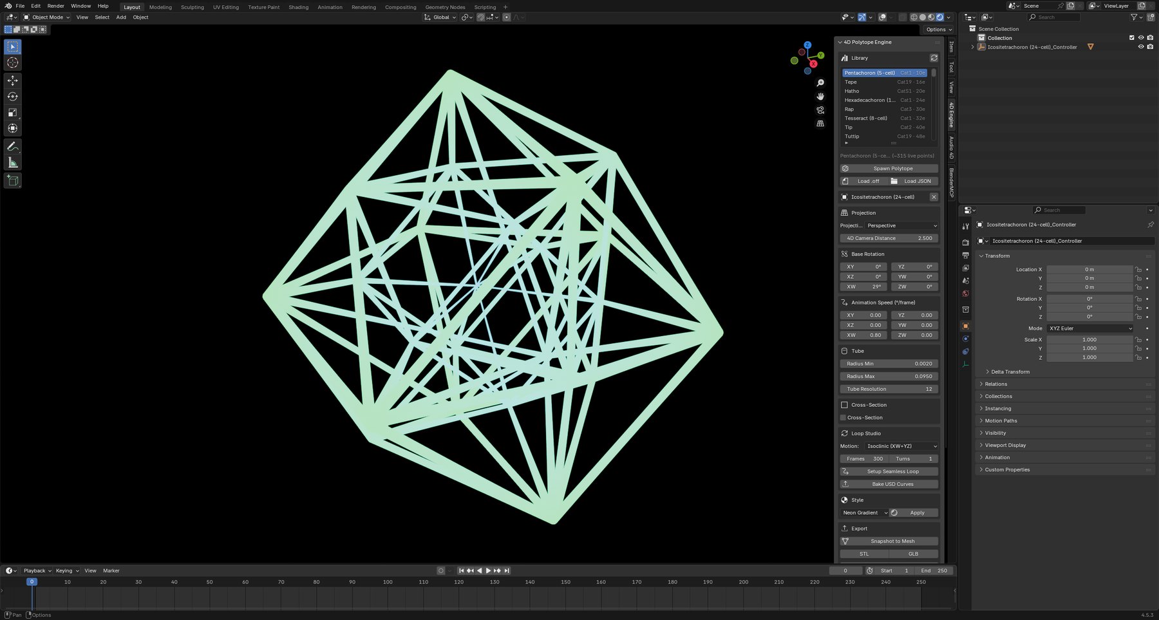Open Object properties tab icon
1159x620 pixels.
click(965, 326)
